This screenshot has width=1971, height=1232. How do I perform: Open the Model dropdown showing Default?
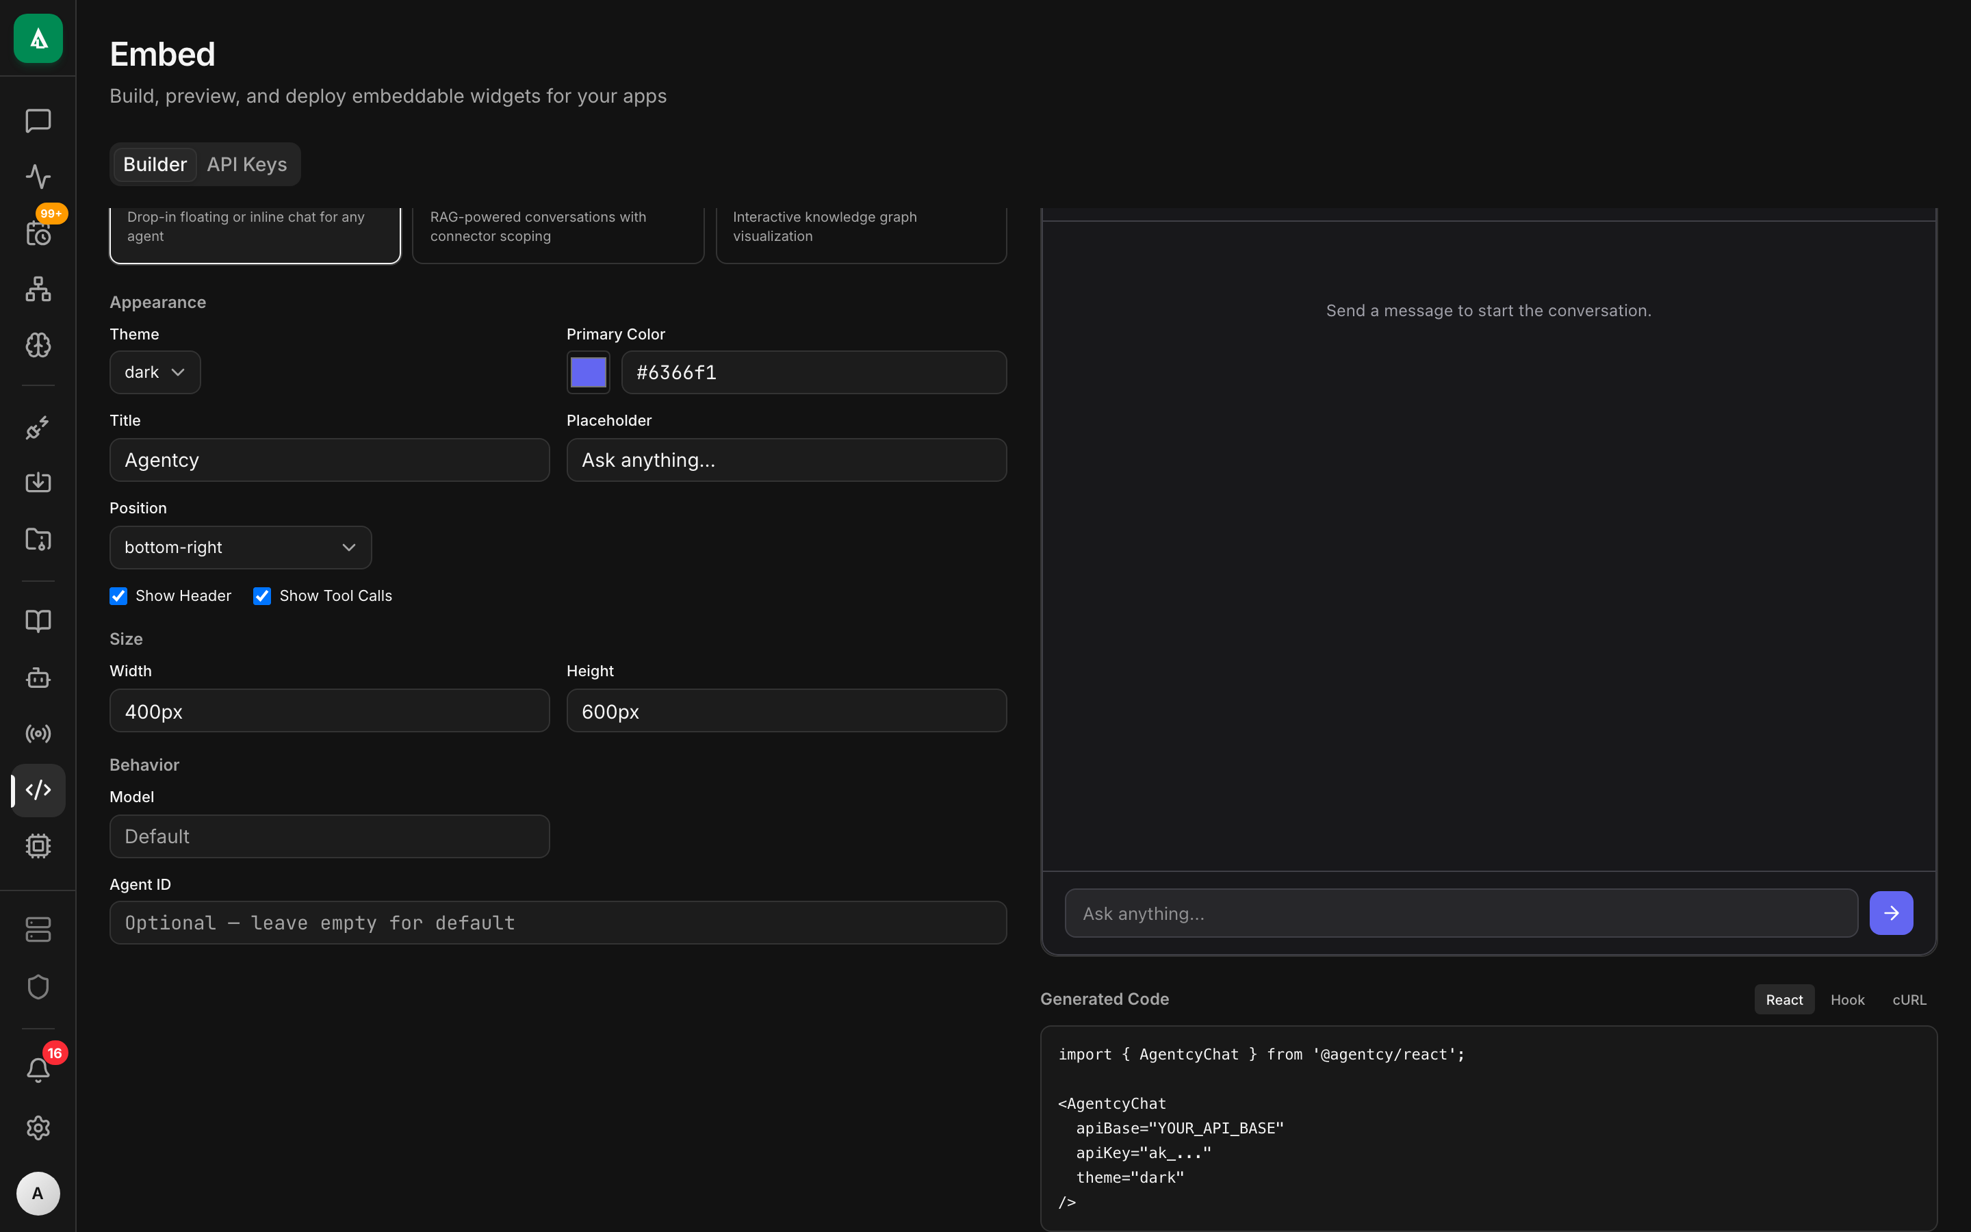(x=329, y=836)
